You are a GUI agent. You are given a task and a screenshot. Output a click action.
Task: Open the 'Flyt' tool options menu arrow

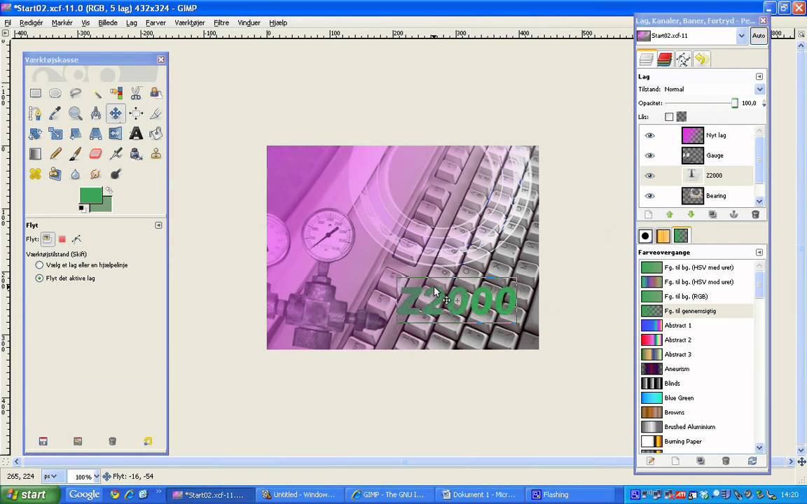click(158, 225)
